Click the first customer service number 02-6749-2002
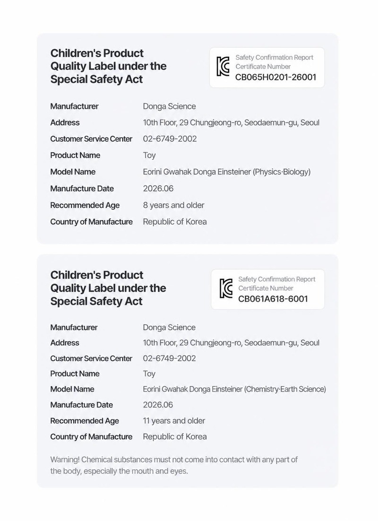 pyautogui.click(x=170, y=139)
